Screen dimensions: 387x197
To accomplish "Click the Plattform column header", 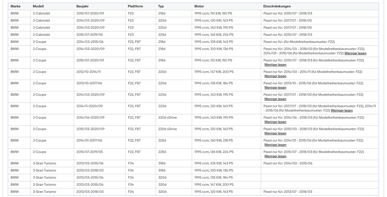I will (x=135, y=6).
